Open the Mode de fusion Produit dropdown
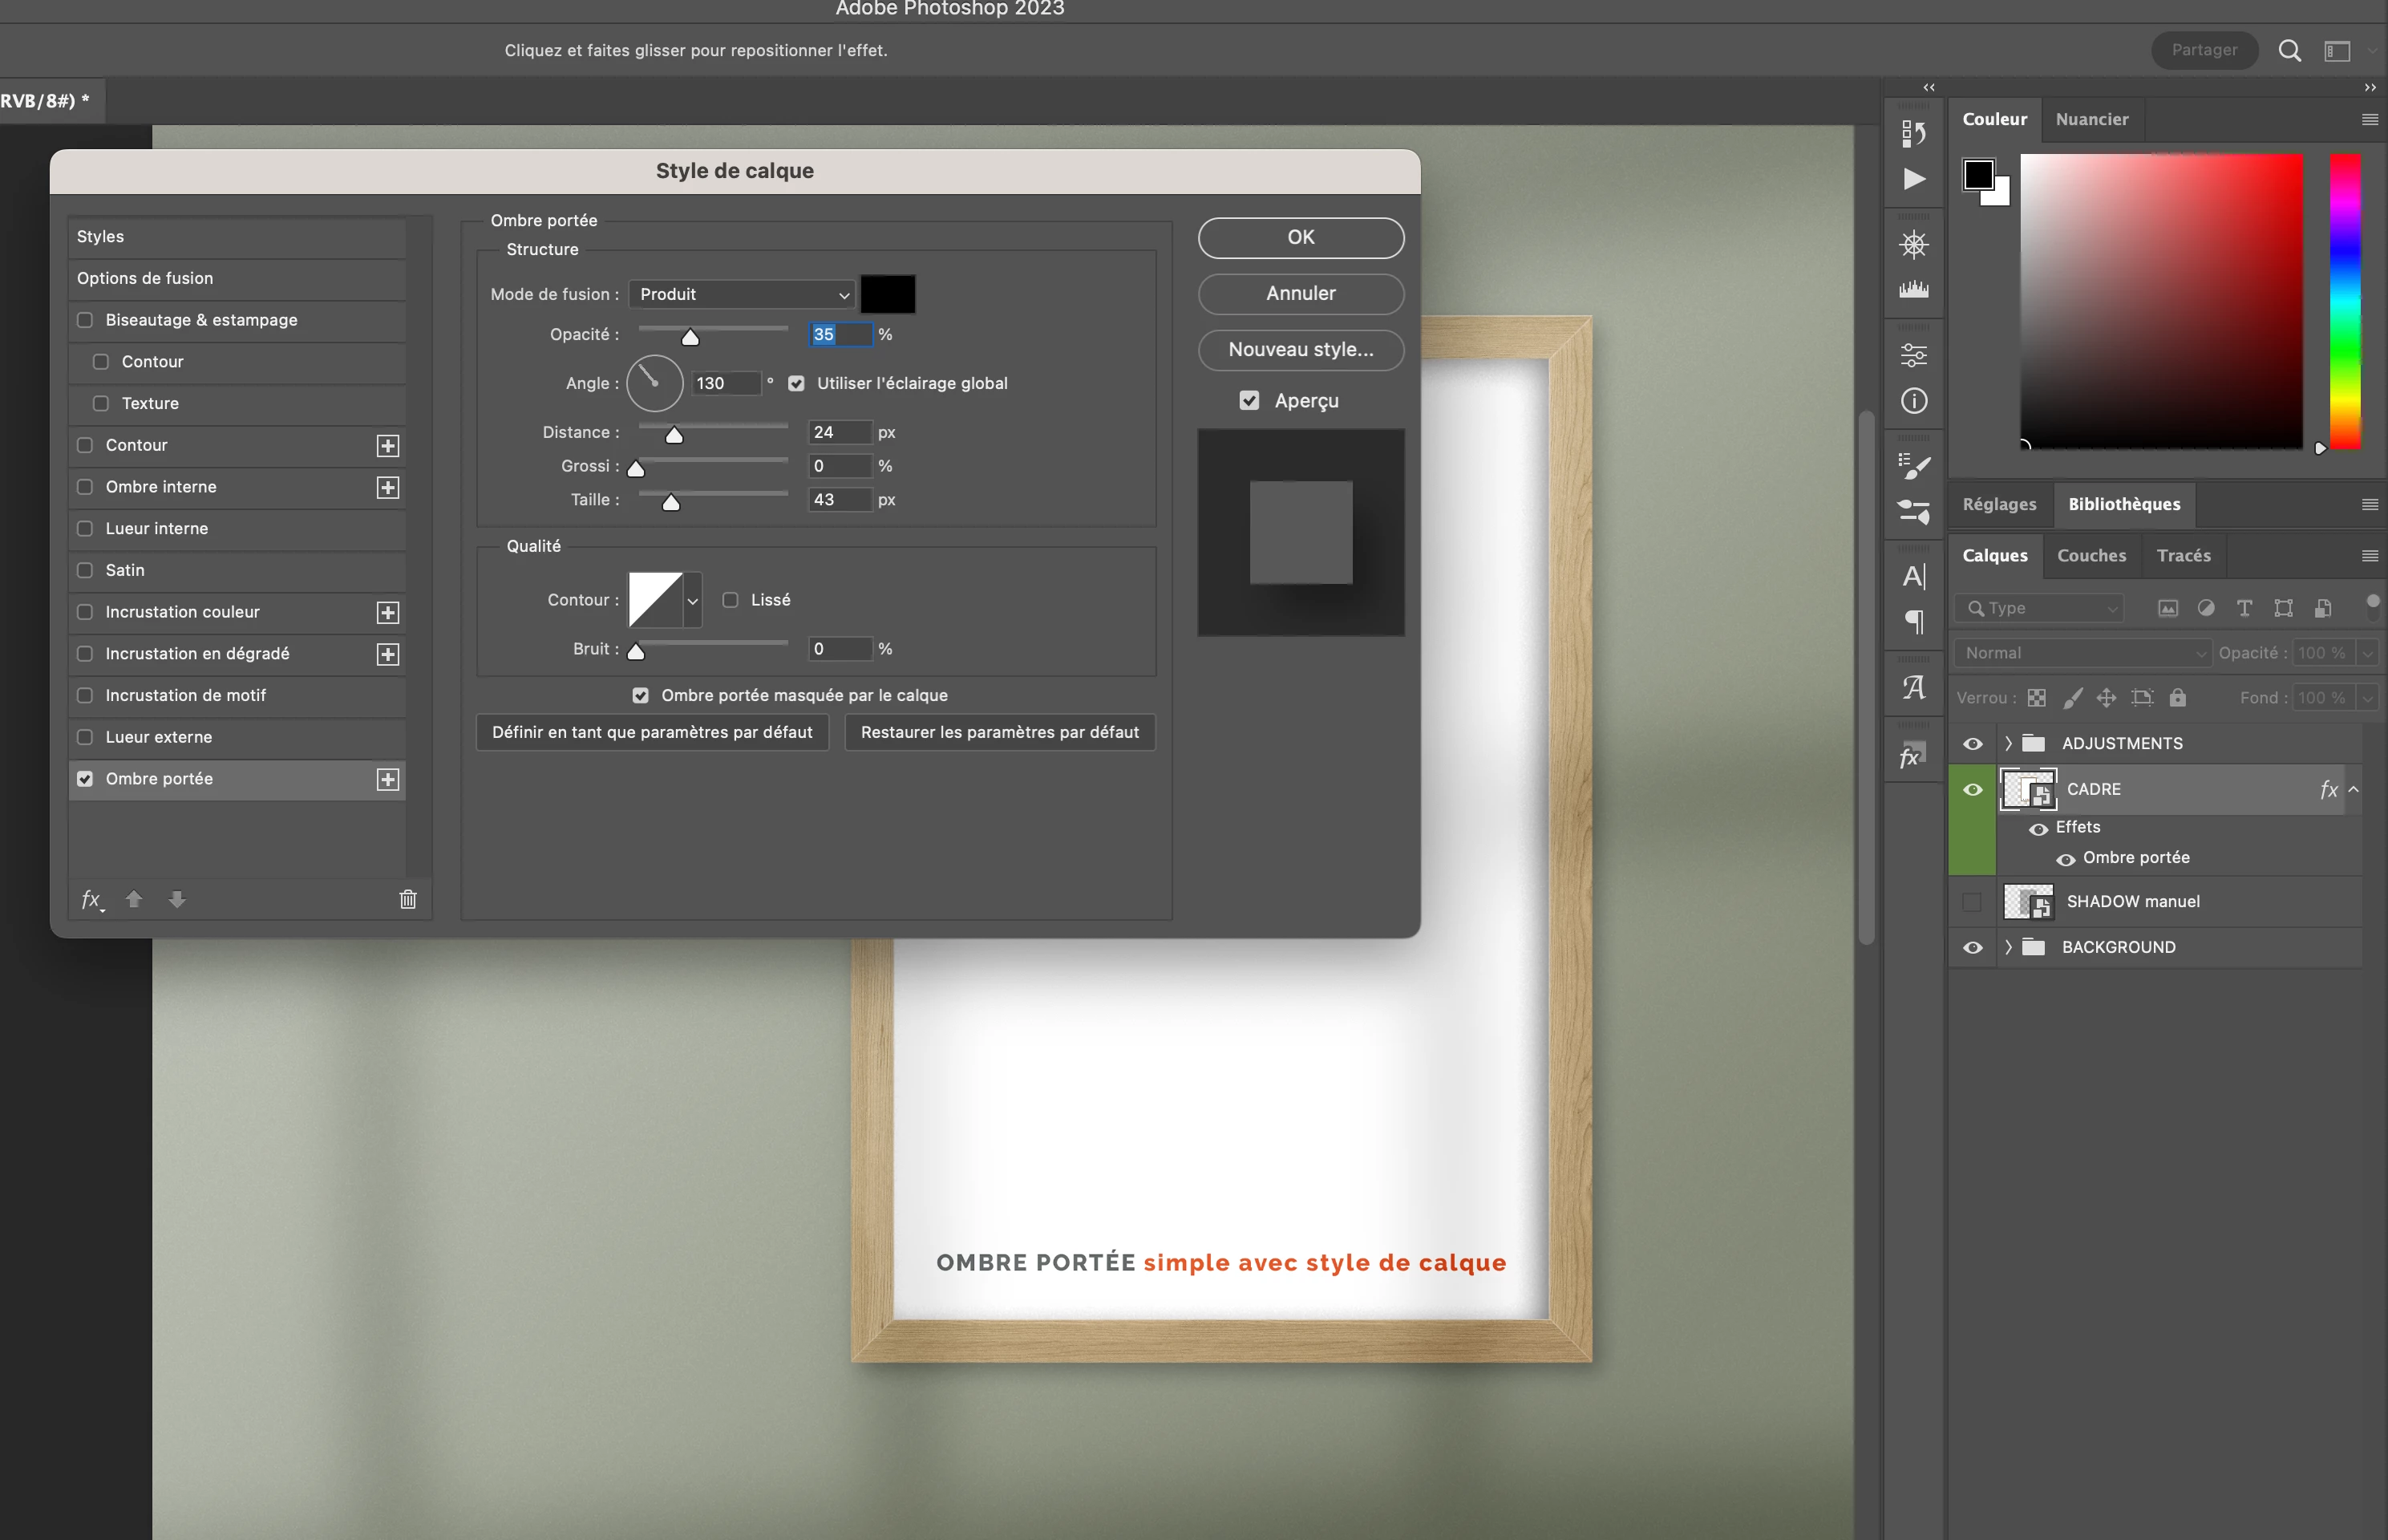 click(743, 294)
